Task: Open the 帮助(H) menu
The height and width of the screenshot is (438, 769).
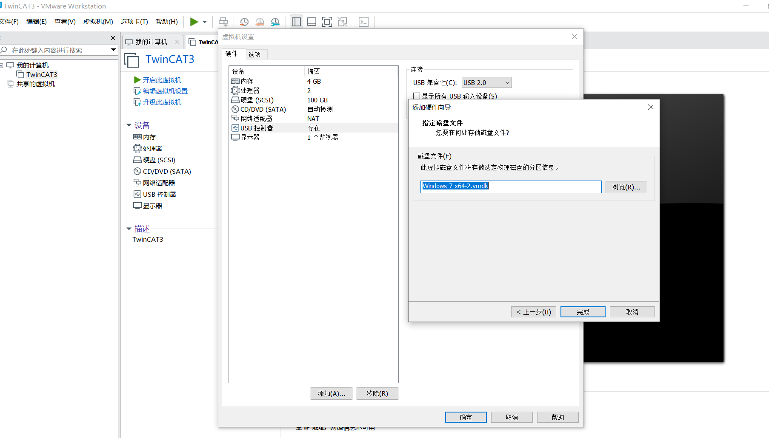Action: [x=167, y=22]
